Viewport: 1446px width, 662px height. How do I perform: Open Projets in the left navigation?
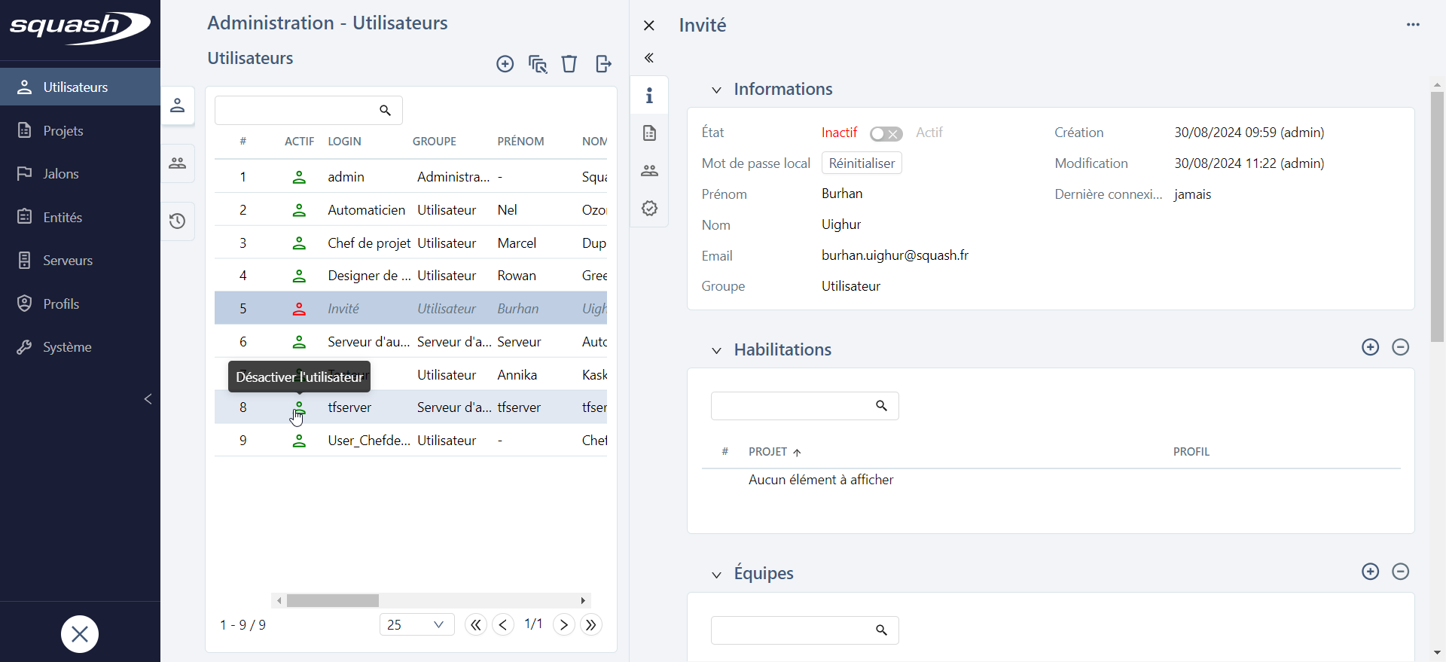[63, 131]
